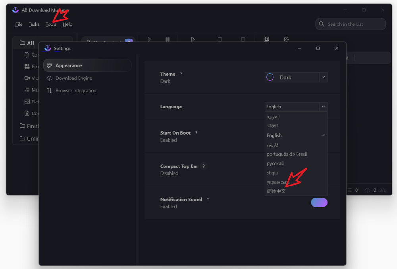Click the Notification Sound help icon
Viewport: 397px width, 269px height.
coord(208,199)
